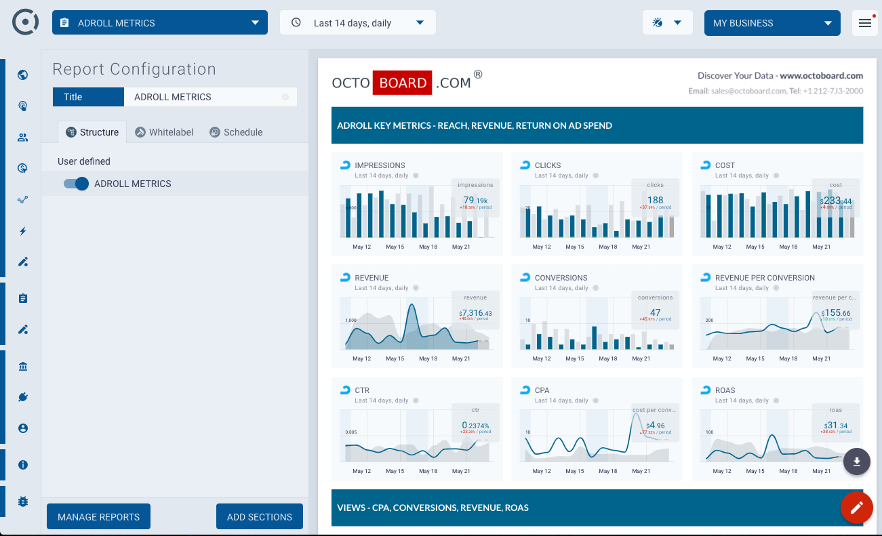Open the bug report sidebar icon
The width and height of the screenshot is (882, 536).
click(23, 501)
